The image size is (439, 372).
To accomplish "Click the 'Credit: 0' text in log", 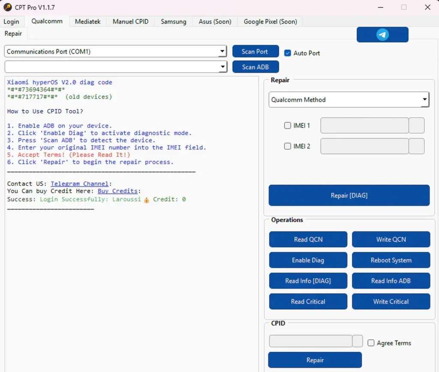I will coord(169,199).
